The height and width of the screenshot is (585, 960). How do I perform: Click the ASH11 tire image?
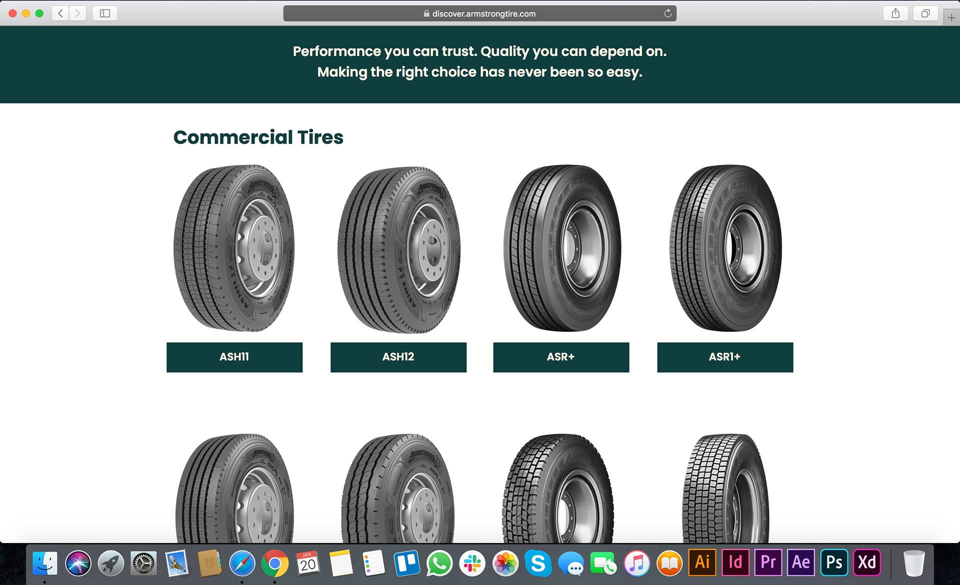coord(234,248)
